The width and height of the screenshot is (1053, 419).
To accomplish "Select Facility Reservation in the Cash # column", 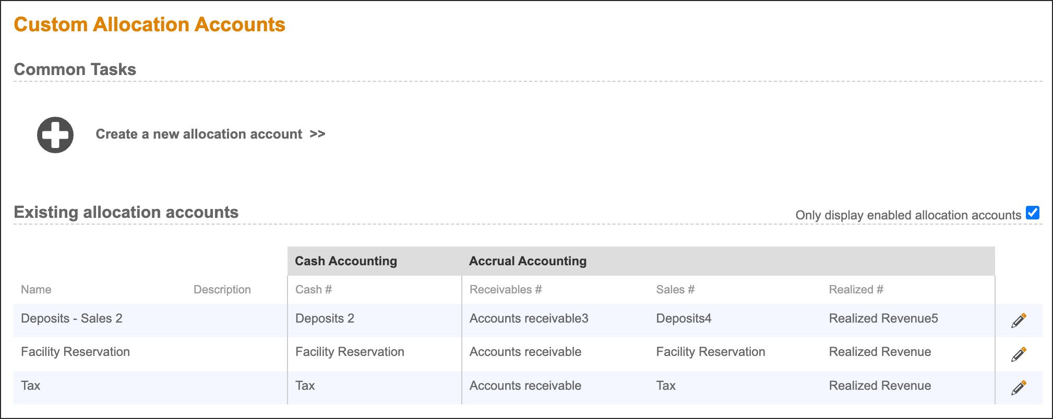I will (350, 352).
